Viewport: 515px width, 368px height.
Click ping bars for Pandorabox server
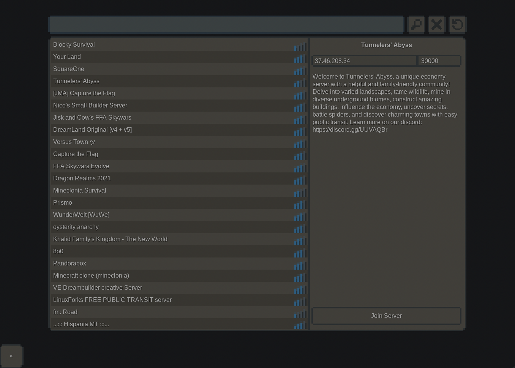pos(300,265)
